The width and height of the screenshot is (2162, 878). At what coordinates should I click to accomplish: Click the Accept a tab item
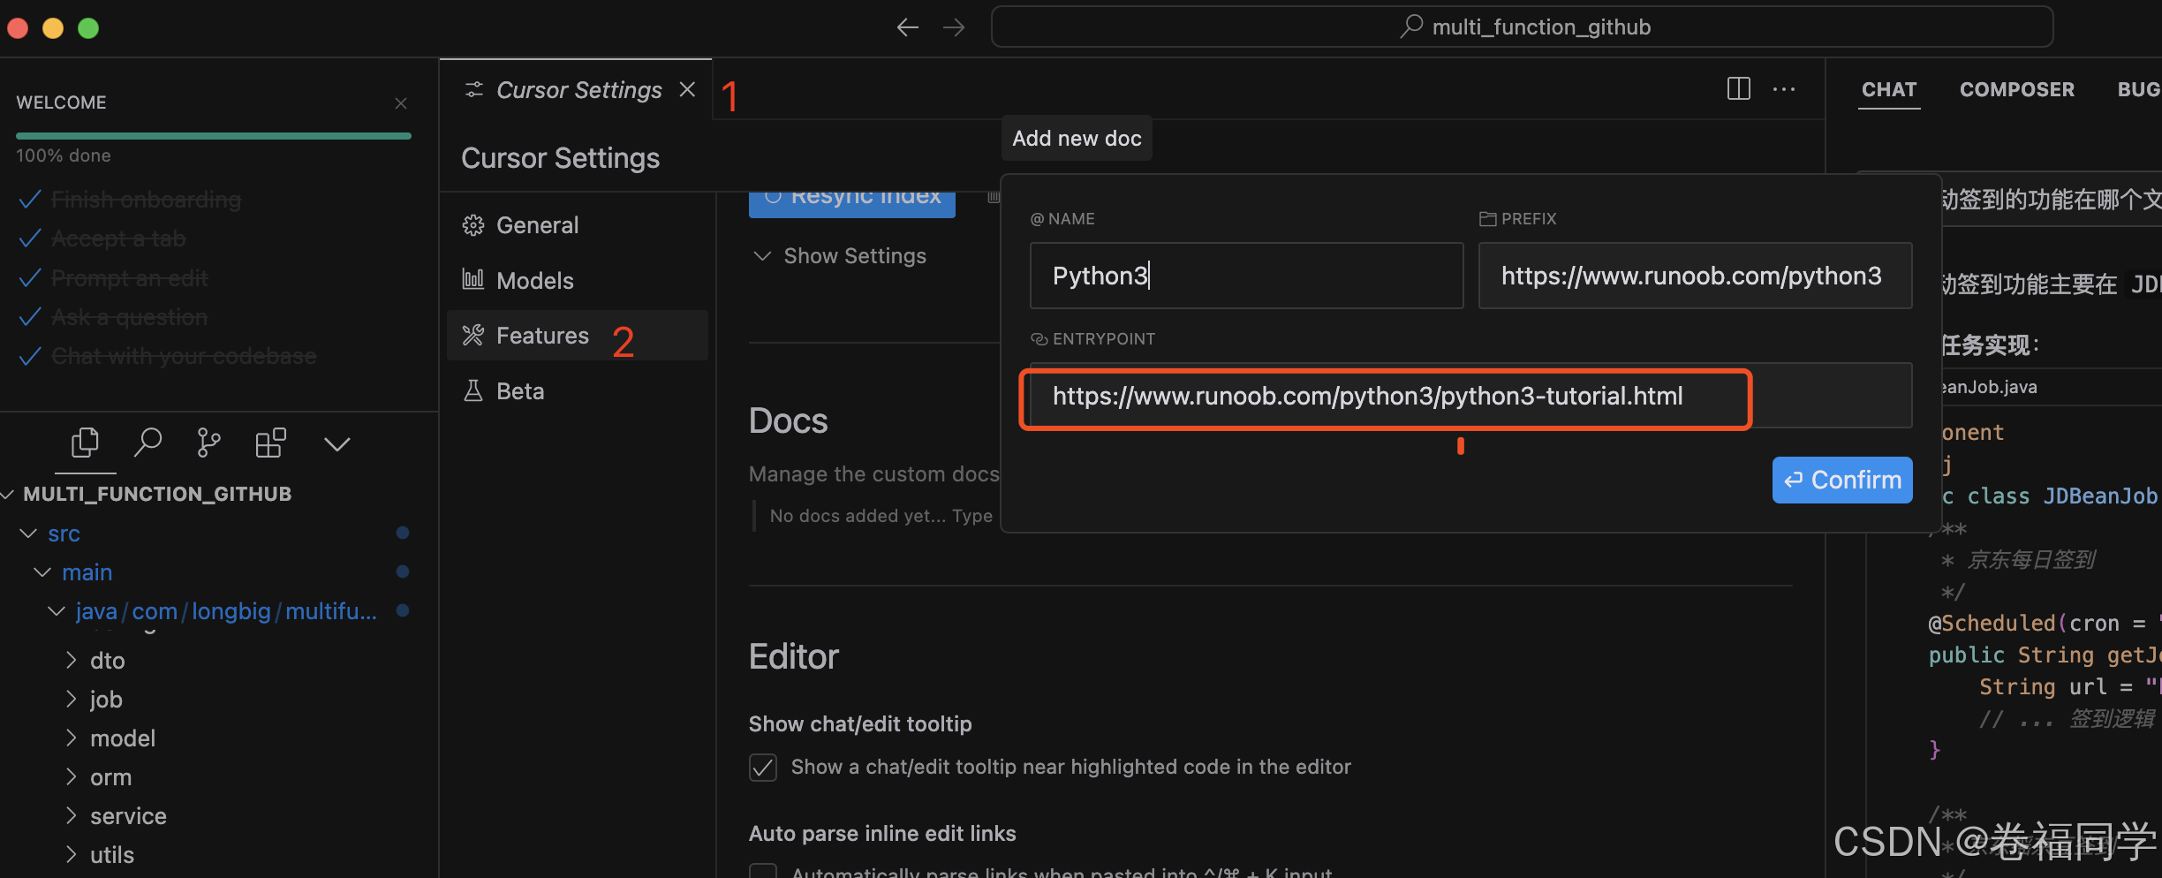pyautogui.click(x=118, y=238)
